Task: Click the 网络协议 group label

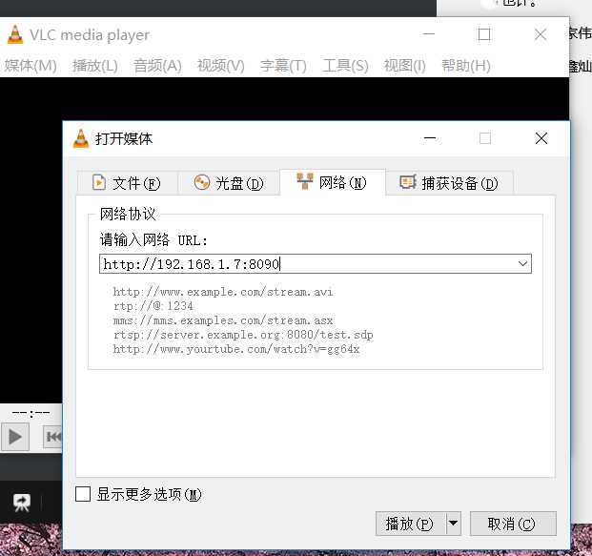Action: coord(128,214)
